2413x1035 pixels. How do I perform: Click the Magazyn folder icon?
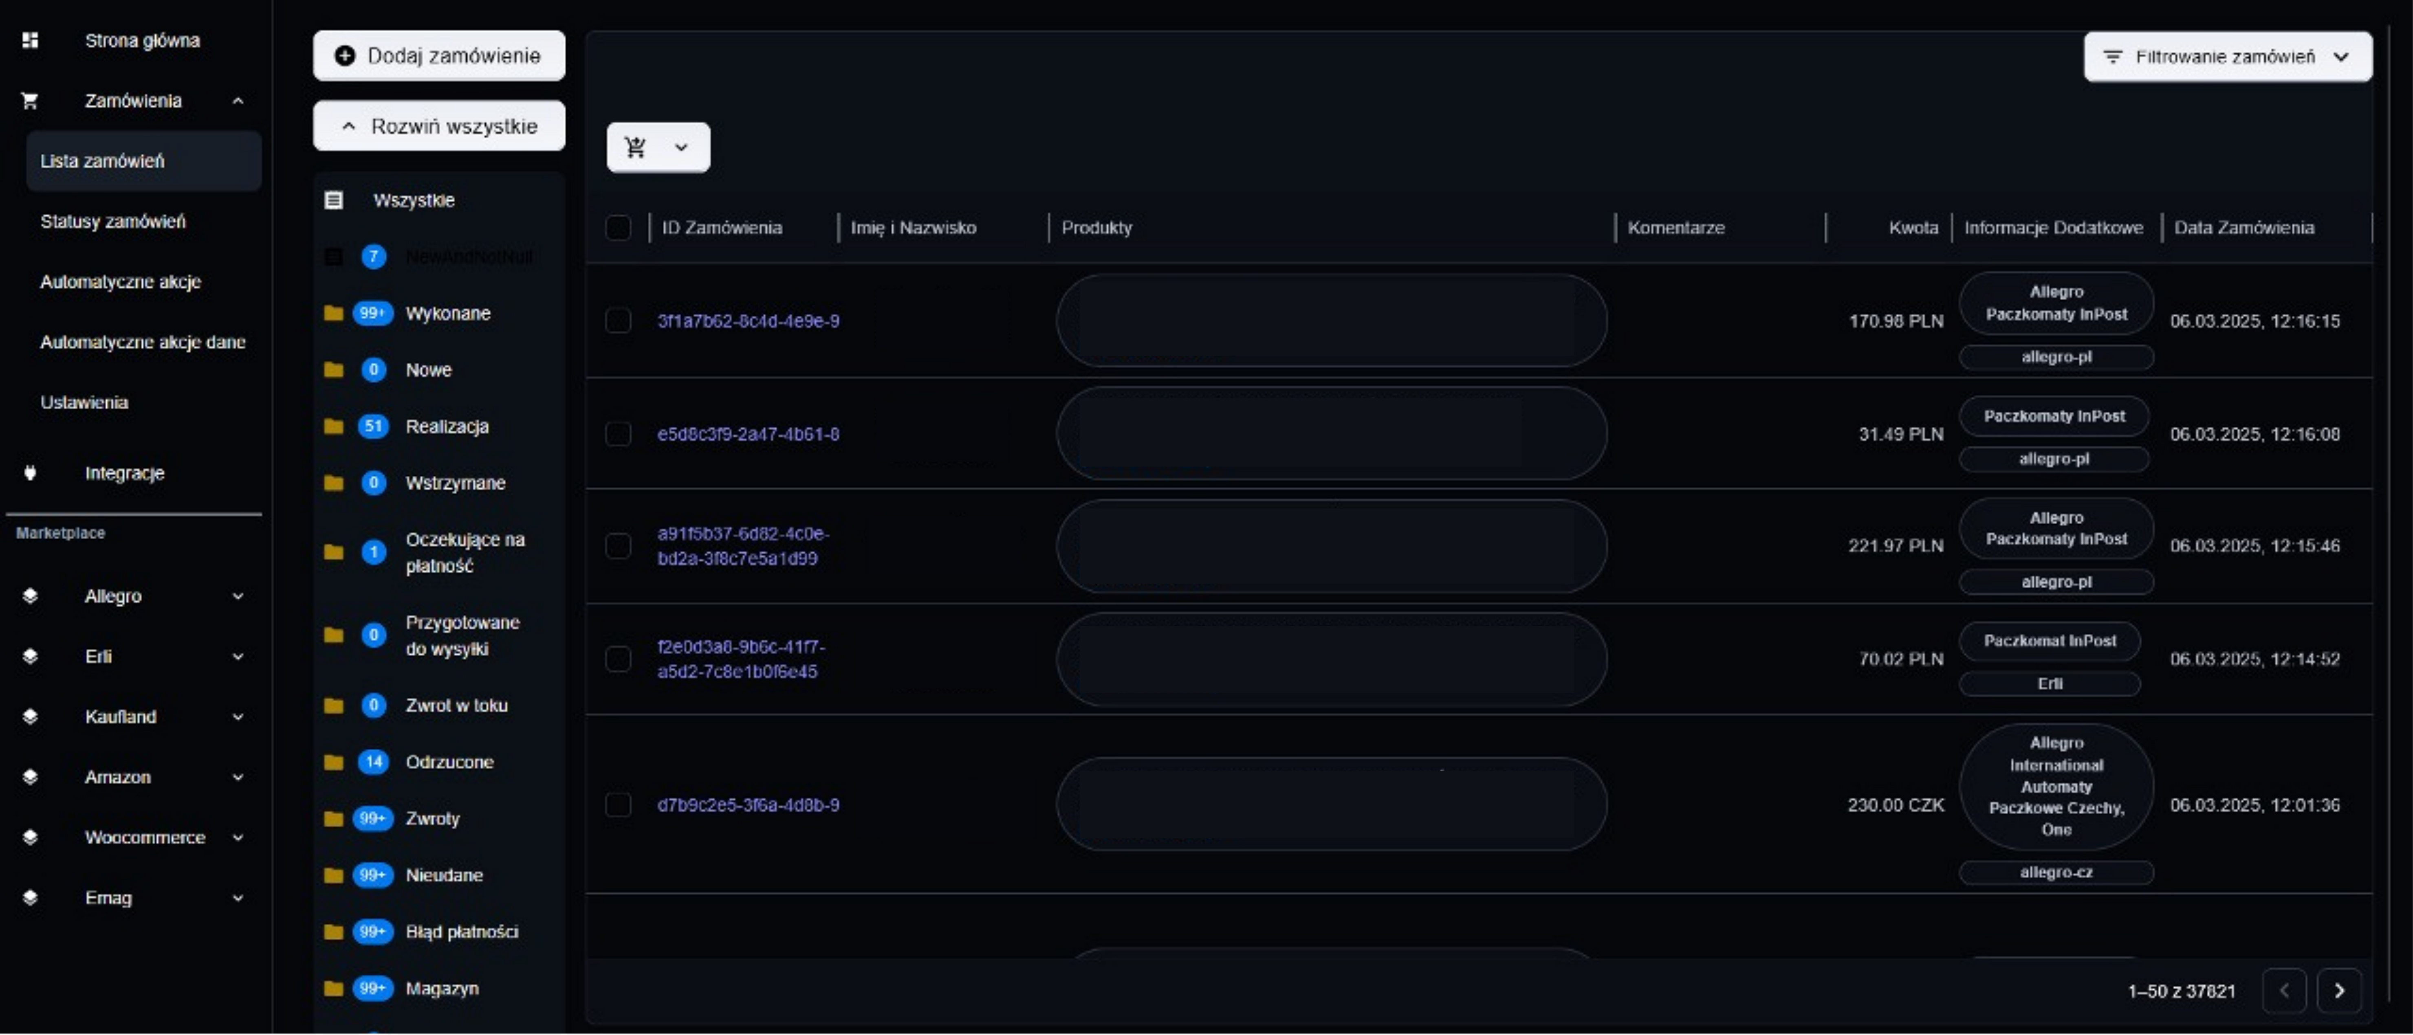point(333,988)
